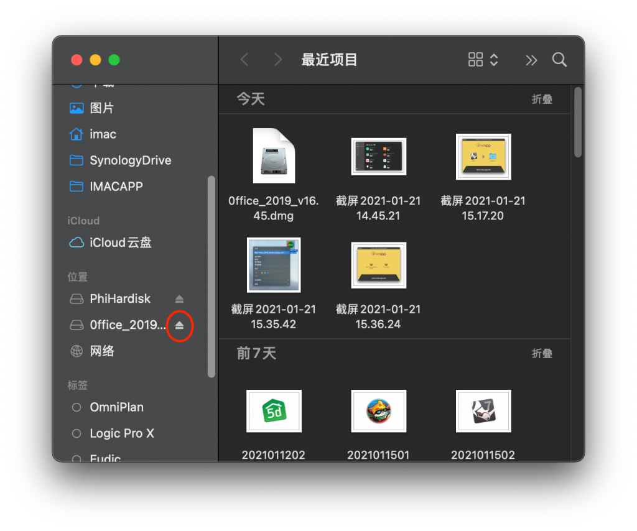Screen dimensions: 637x531
Task: Click the Logic Pro X tag circle
Action: click(77, 433)
